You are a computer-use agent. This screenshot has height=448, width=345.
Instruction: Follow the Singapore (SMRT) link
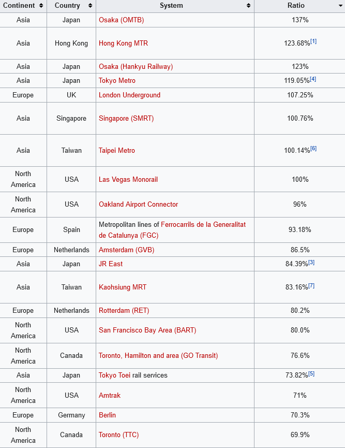click(x=126, y=118)
